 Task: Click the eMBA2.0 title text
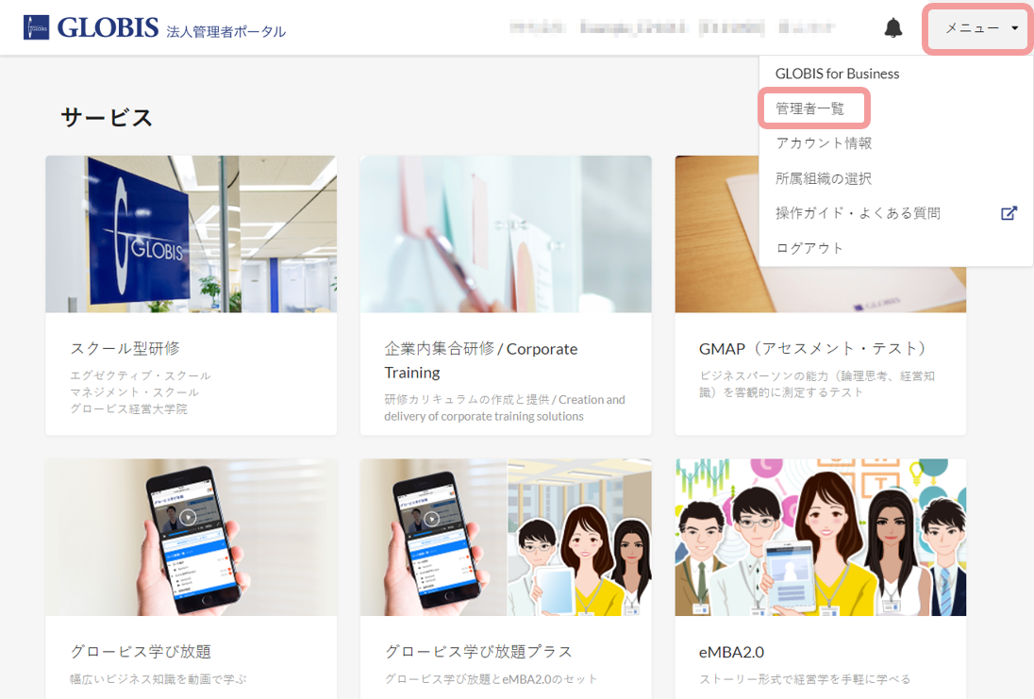[x=731, y=652]
